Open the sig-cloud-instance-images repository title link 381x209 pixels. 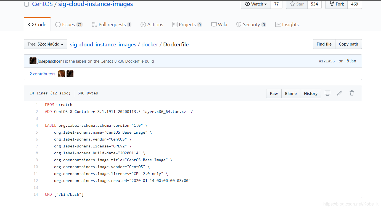(96, 4)
